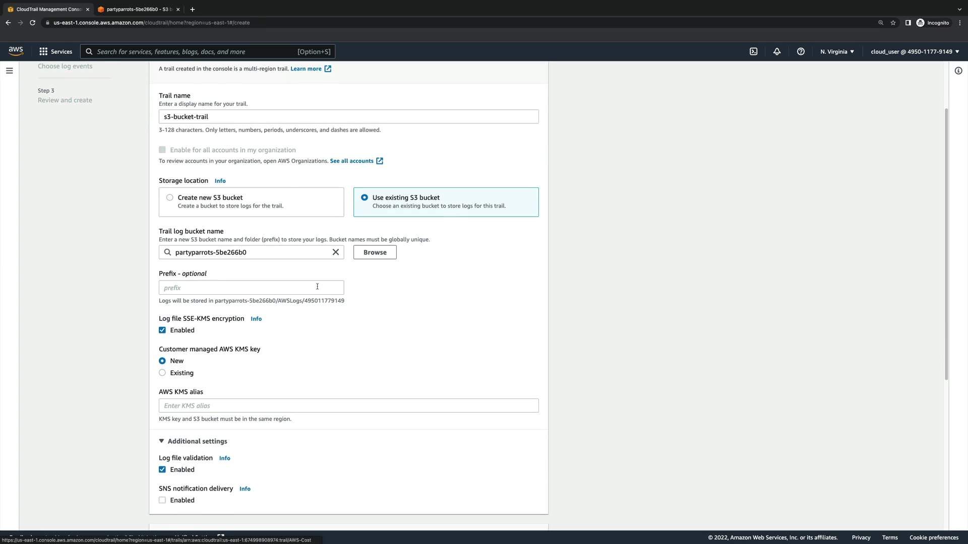The image size is (968, 544).
Task: Reload the browser page
Action: click(32, 23)
